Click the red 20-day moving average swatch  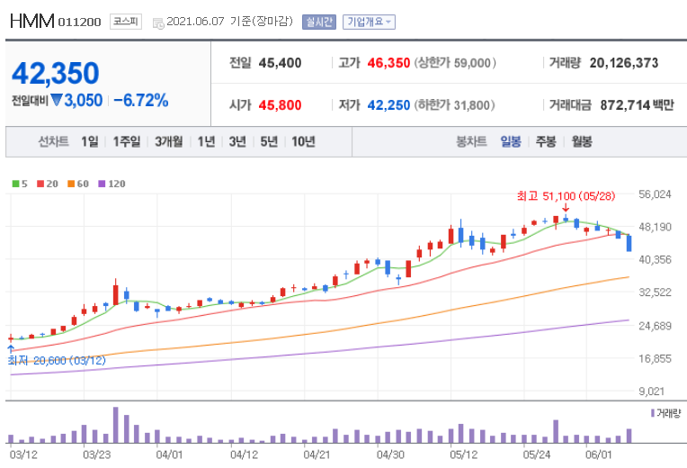pyautogui.click(x=40, y=184)
